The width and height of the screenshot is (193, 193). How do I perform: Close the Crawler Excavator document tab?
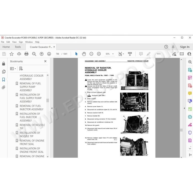(x=54, y=47)
